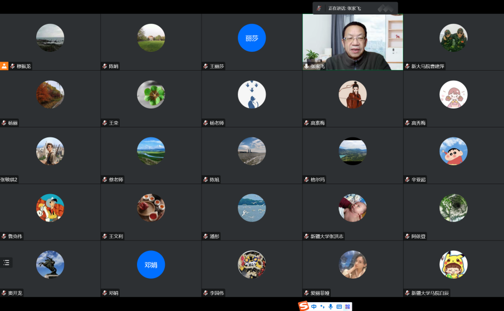Click the muted mic icon next to 陈娟
Image resolution: width=504 pixels, height=311 pixels.
click(x=105, y=66)
